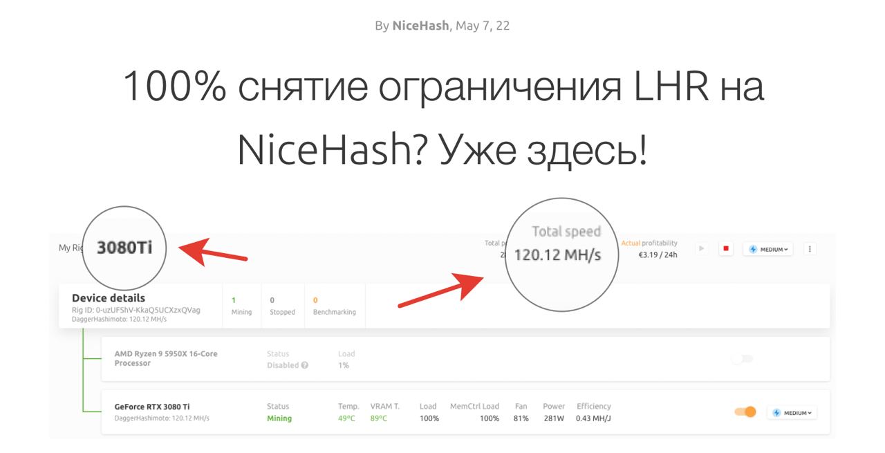Click the Rig ID text
This screenshot has height=453, width=885.
click(136, 310)
